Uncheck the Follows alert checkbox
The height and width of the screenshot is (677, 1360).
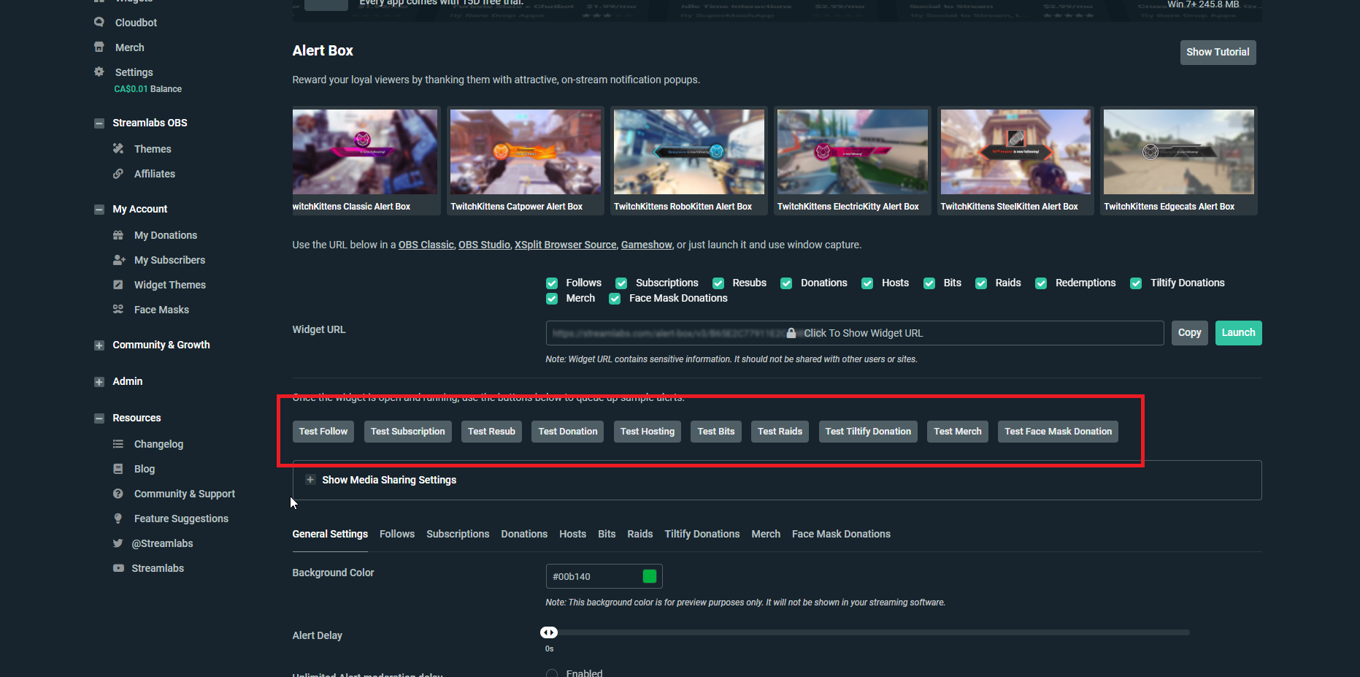pyautogui.click(x=552, y=283)
